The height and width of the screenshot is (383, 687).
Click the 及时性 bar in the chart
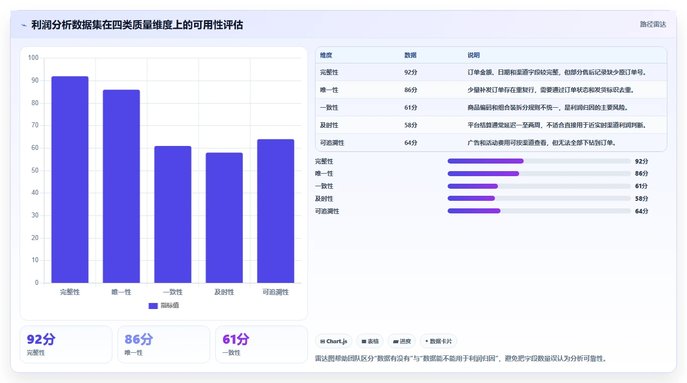coord(224,218)
